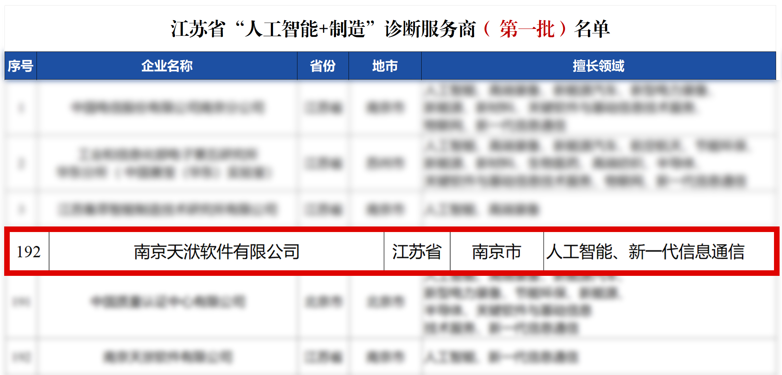Click 人工智能、新一代信息通信 in the highlighted row
Image resolution: width=782 pixels, height=375 pixels.
pyautogui.click(x=645, y=252)
